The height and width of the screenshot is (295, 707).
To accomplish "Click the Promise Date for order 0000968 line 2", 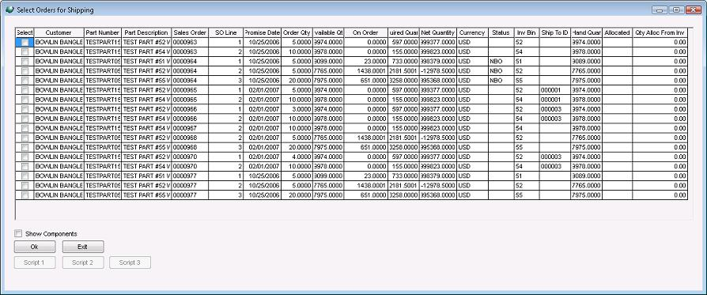I will pos(263,138).
